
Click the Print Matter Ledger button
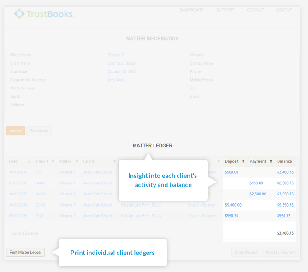click(25, 252)
